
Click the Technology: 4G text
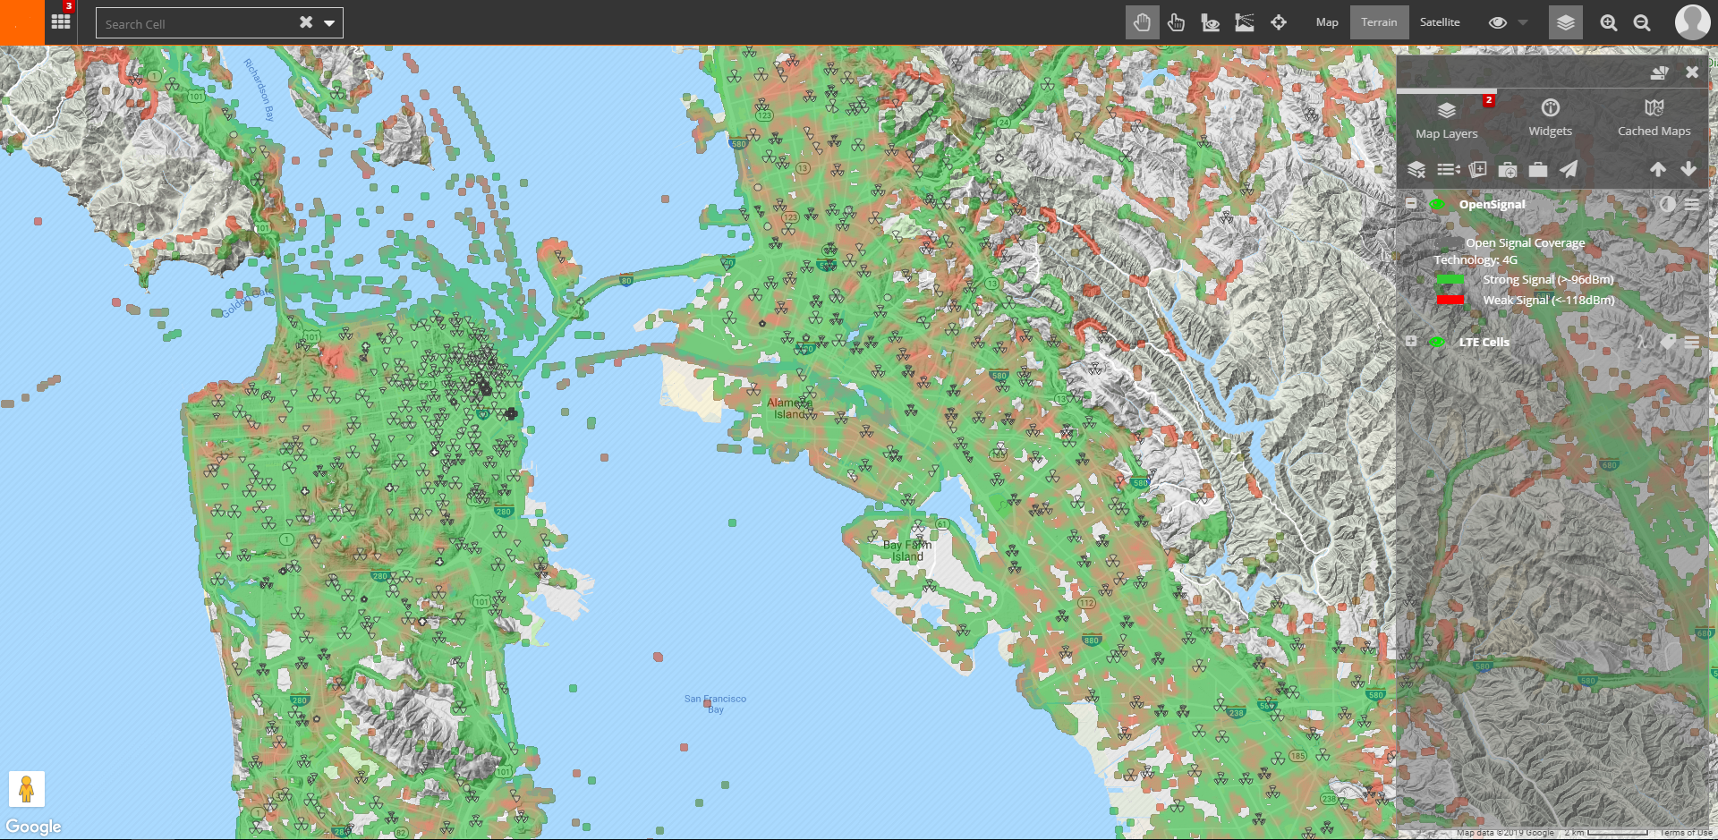pos(1476,259)
